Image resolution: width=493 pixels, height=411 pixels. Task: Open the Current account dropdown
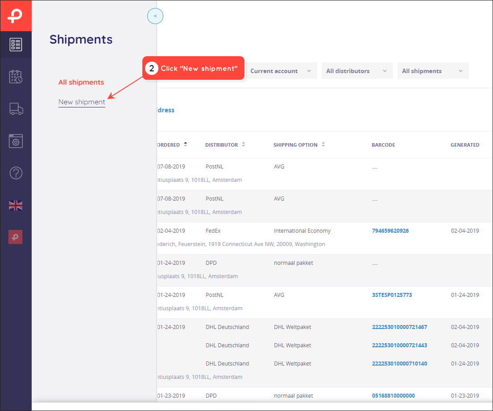tap(282, 71)
